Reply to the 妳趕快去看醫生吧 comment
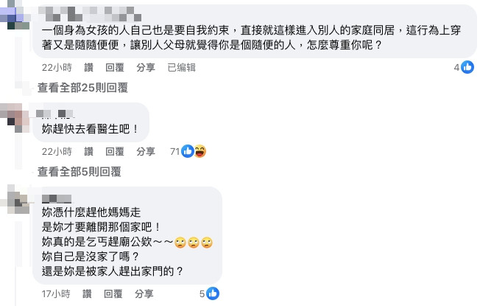The image size is (480, 306). point(115,151)
